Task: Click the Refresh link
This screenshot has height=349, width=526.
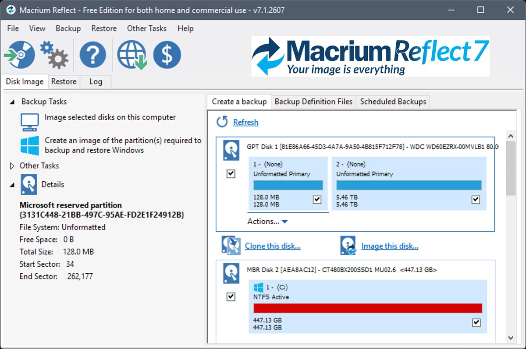Action: 245,122
